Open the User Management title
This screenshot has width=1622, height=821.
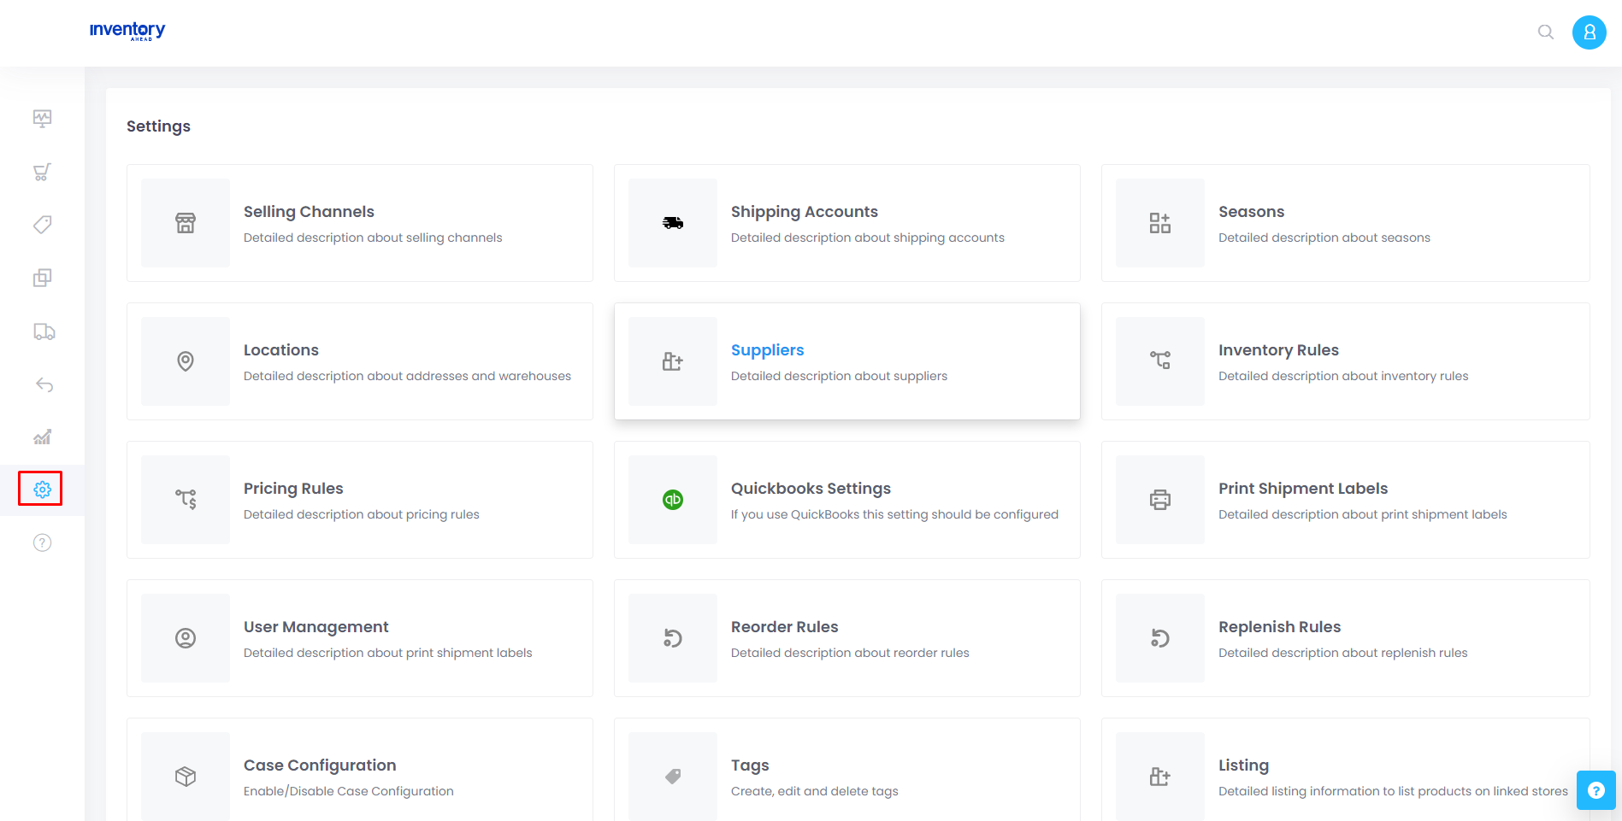[316, 627]
